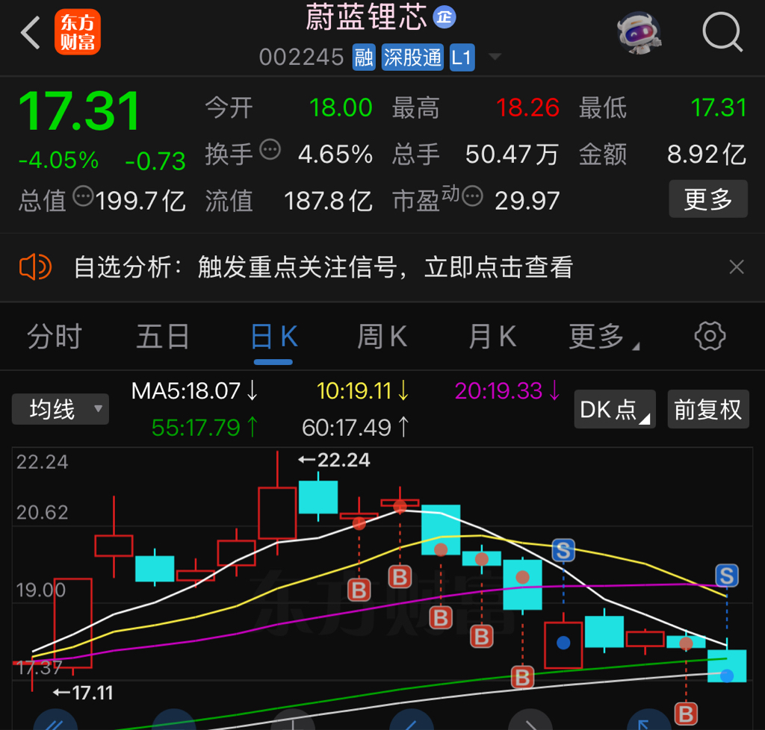Screen dimensions: 765x730
Task: Open DK点 signal selector
Action: click(x=615, y=409)
